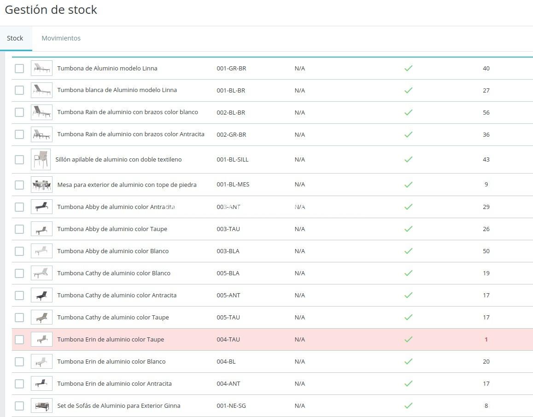Open product Tumbona Abby de aluminio color Taupe

(112, 229)
